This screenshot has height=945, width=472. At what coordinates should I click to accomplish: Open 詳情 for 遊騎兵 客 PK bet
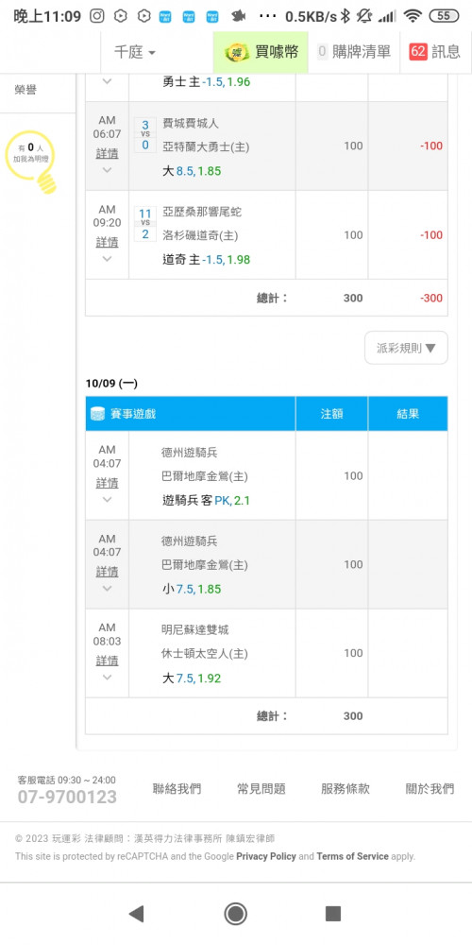(x=108, y=483)
